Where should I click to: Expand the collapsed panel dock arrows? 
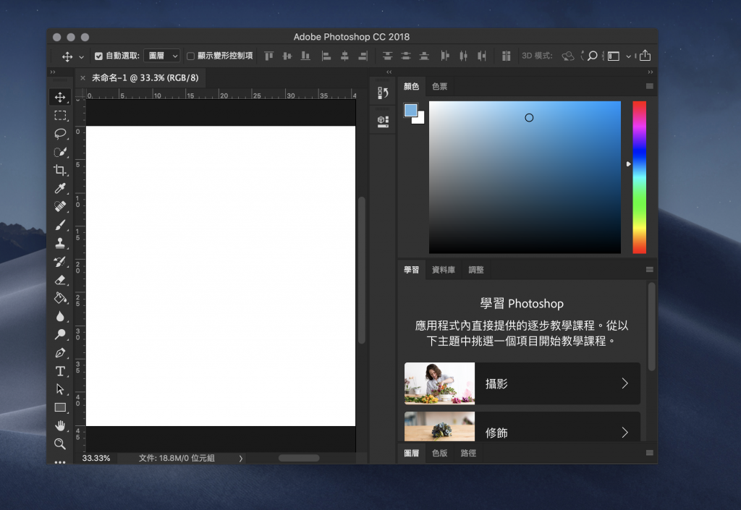pos(389,72)
